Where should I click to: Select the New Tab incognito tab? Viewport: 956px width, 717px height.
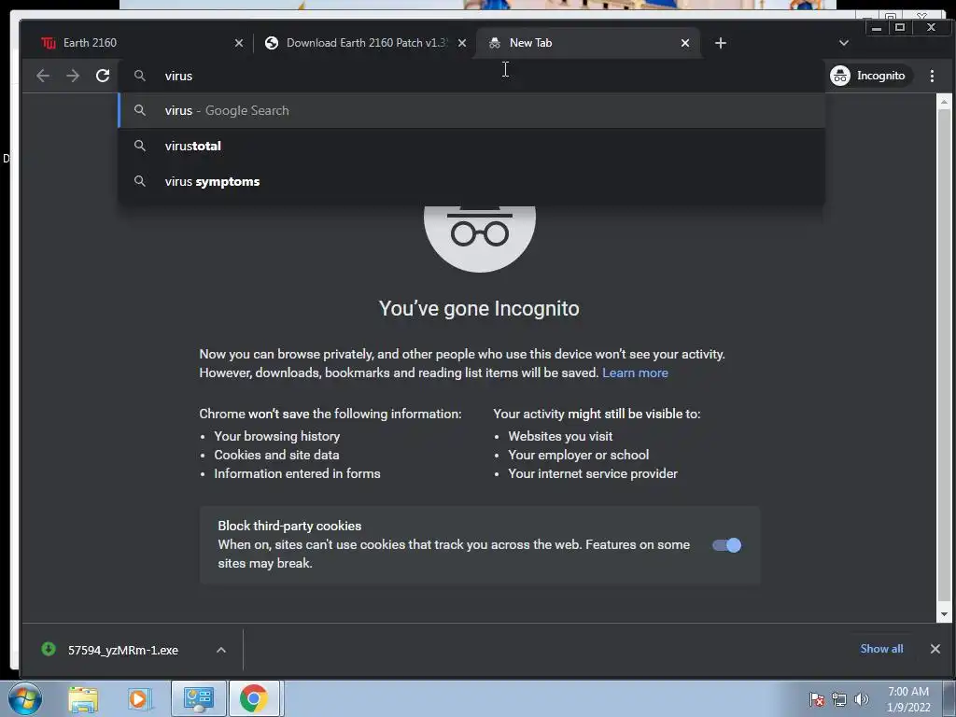point(588,43)
